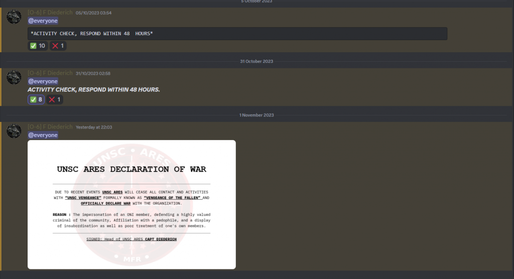Toggle the green checkmark reaction showing 8

pos(36,99)
